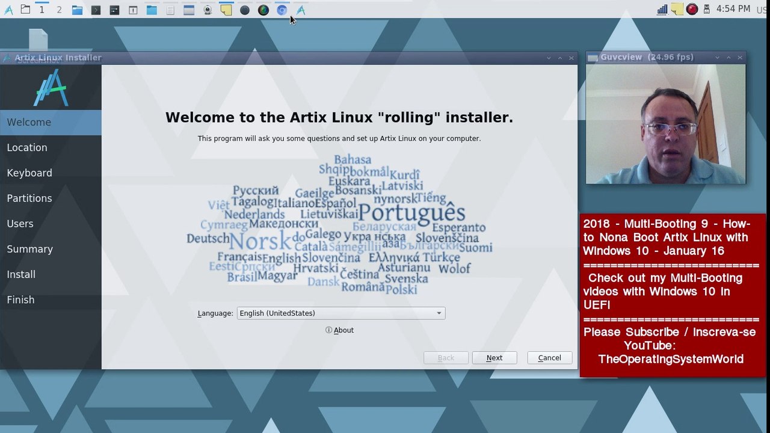
Task: Activate the Chromium task in the taskbar
Action: pyautogui.click(x=282, y=10)
